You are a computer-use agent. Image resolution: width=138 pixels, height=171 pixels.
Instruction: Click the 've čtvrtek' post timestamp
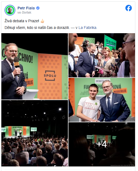(x=24, y=13)
